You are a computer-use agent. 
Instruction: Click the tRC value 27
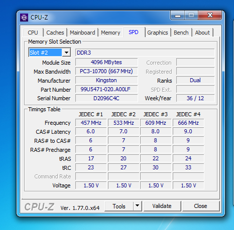(x=124, y=167)
